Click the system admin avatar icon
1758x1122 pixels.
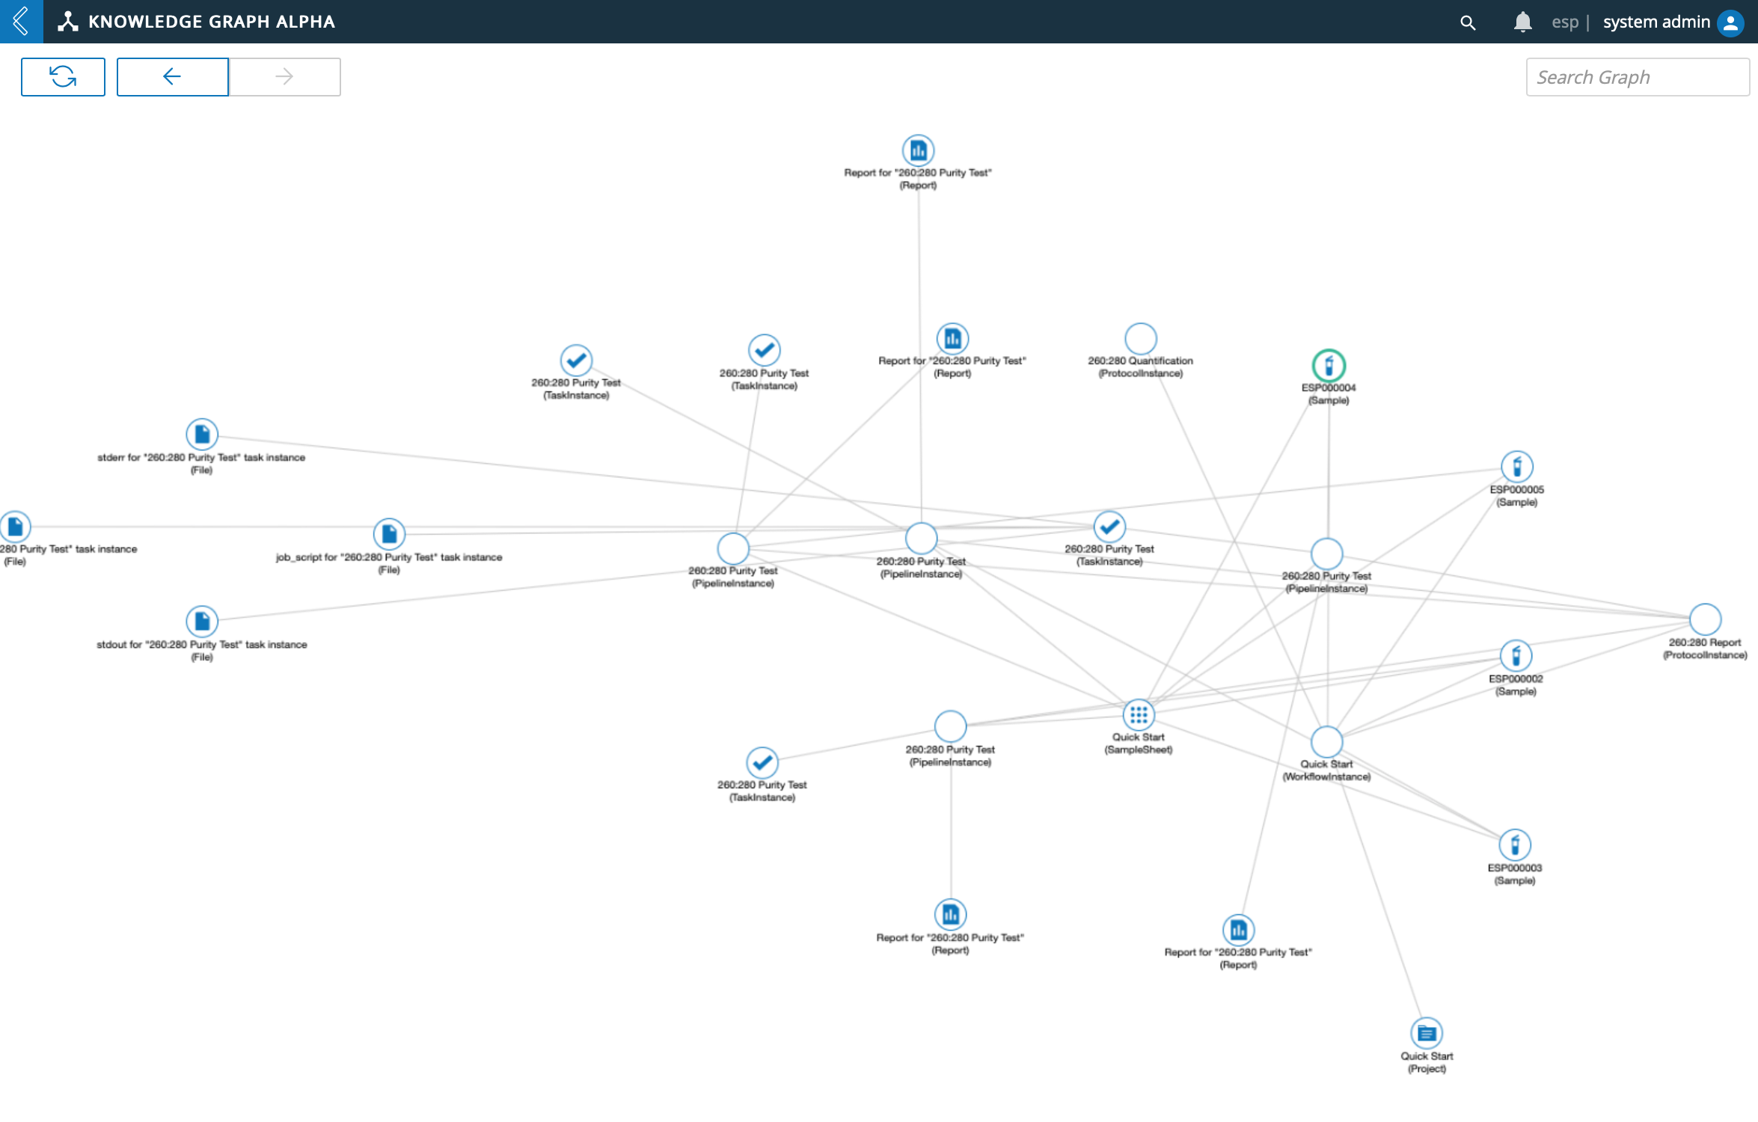click(1730, 22)
